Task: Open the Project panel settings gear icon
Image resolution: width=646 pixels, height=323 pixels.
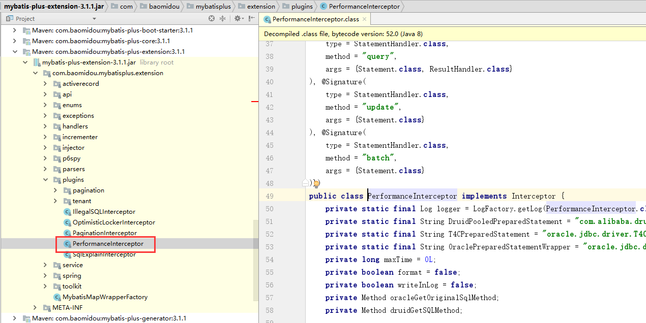Action: tap(238, 18)
